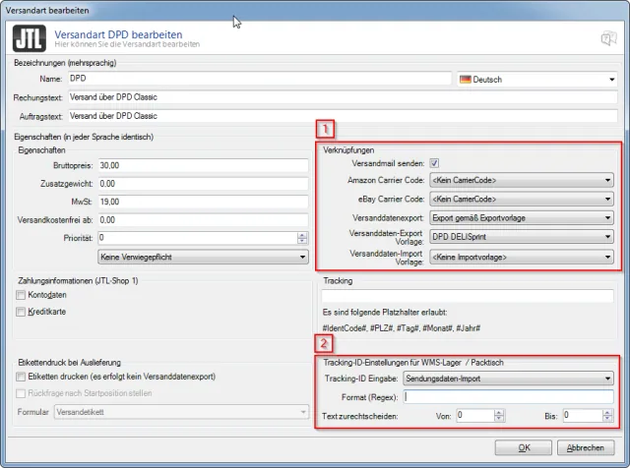Click the MwSt field
Screen dimensions: 630x468
[204, 202]
